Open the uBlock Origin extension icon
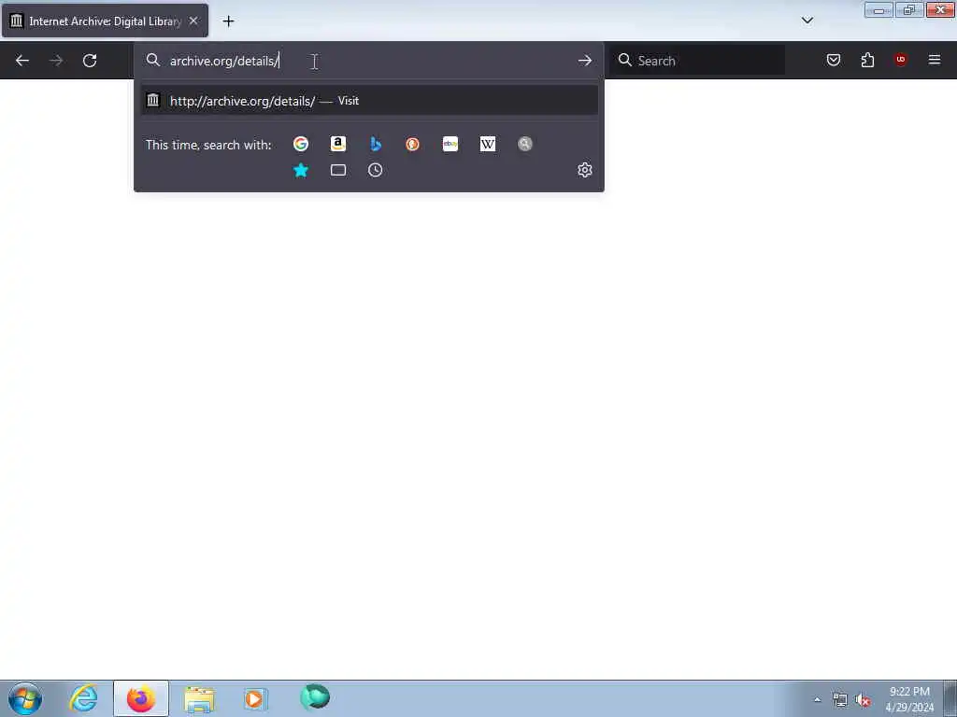The height and width of the screenshot is (717, 957). click(x=901, y=60)
